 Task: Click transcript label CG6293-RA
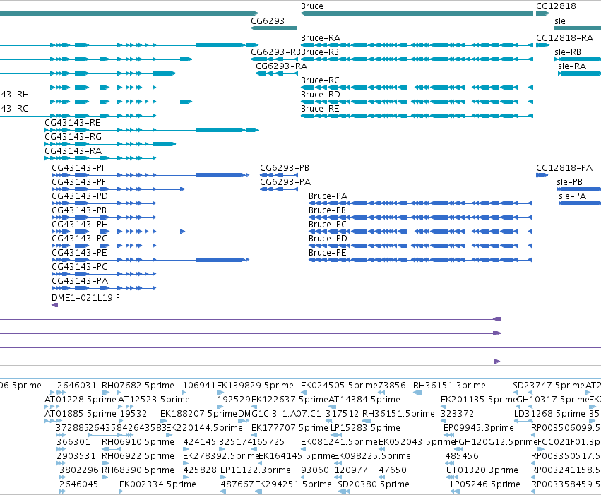pyautogui.click(x=281, y=66)
